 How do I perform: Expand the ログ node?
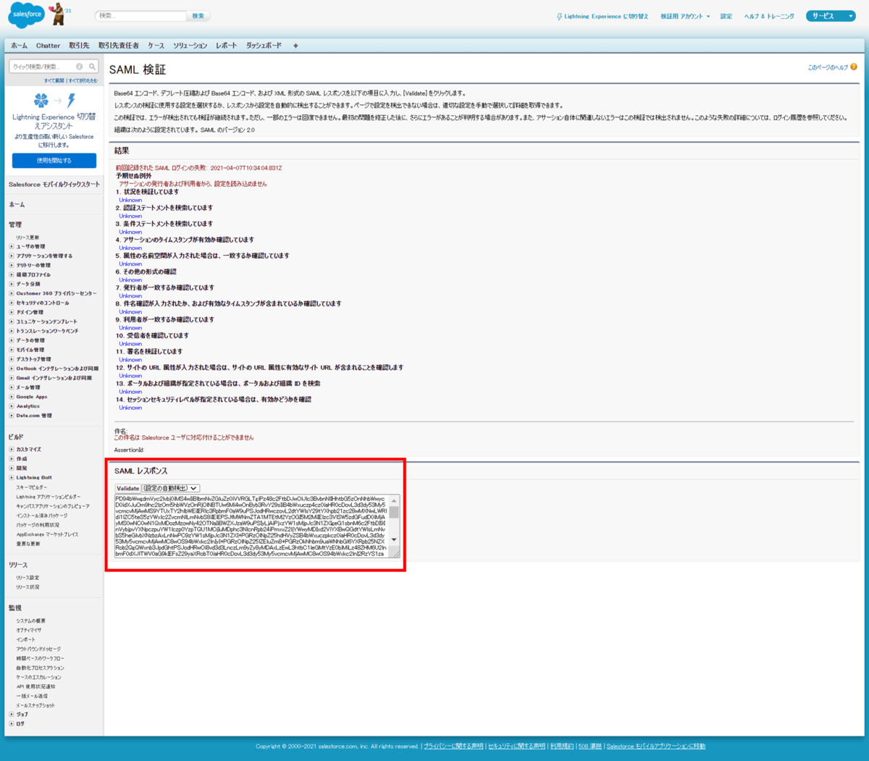pyautogui.click(x=12, y=724)
